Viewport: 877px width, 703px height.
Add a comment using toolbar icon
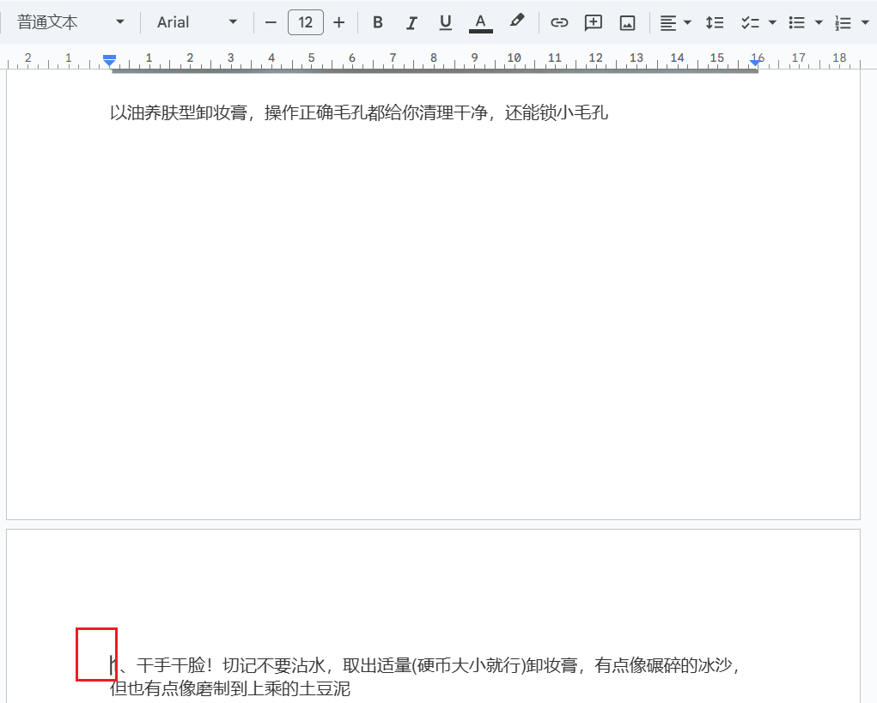[x=594, y=22]
